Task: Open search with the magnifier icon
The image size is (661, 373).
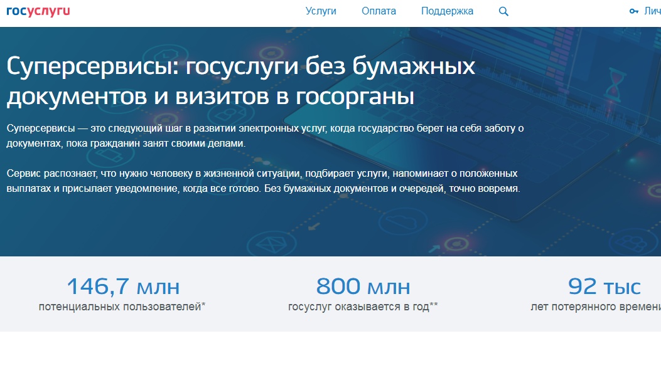Action: [503, 11]
